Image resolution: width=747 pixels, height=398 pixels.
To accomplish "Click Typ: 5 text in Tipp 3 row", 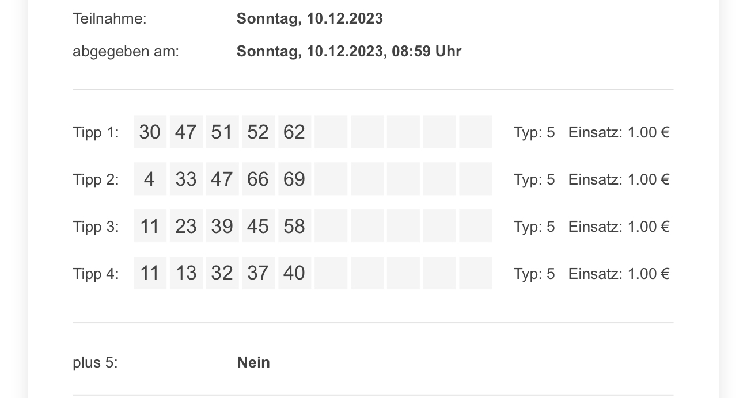I will [x=534, y=227].
